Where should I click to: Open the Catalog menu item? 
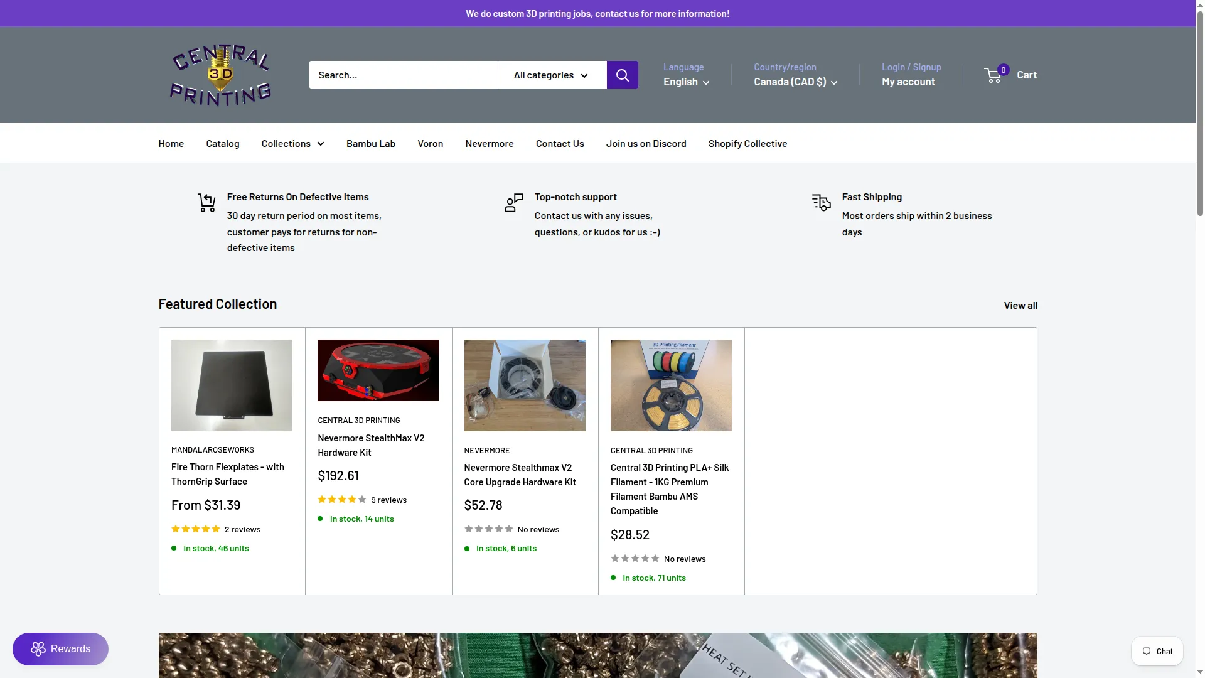(223, 143)
